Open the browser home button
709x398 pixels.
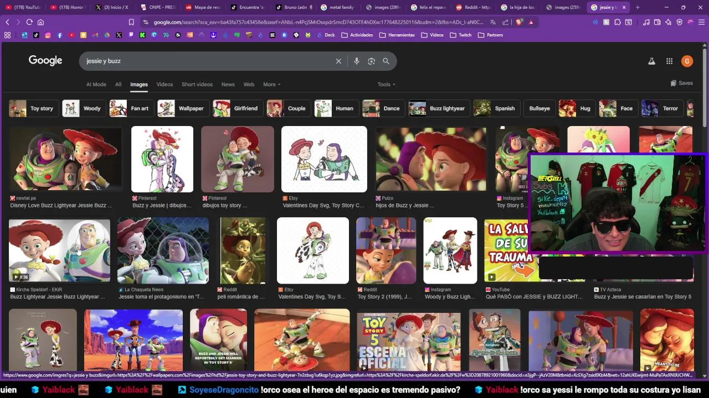[x=40, y=22]
